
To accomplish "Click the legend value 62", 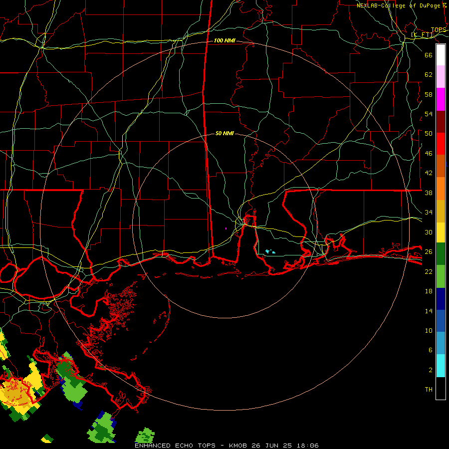I will point(429,75).
